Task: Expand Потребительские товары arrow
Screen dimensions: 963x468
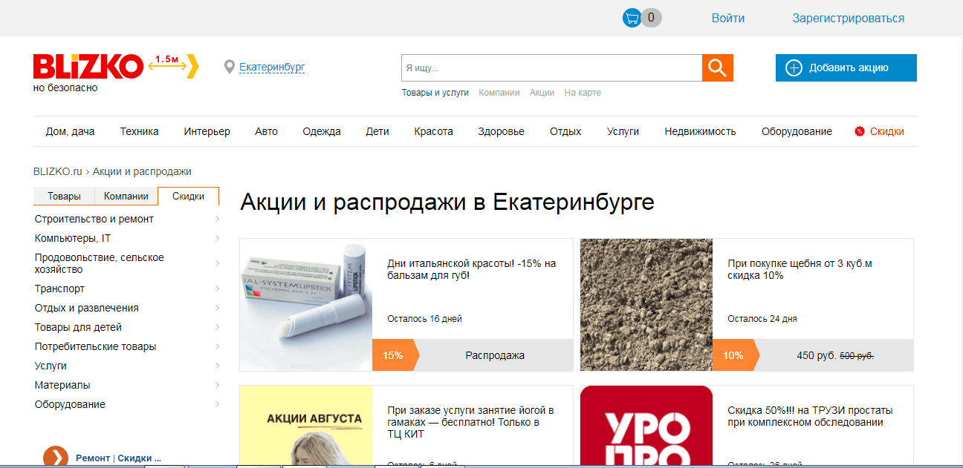Action: pos(217,346)
